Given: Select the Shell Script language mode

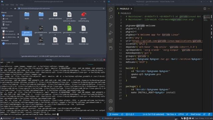Looking at the screenshot, I should tap(195, 114).
